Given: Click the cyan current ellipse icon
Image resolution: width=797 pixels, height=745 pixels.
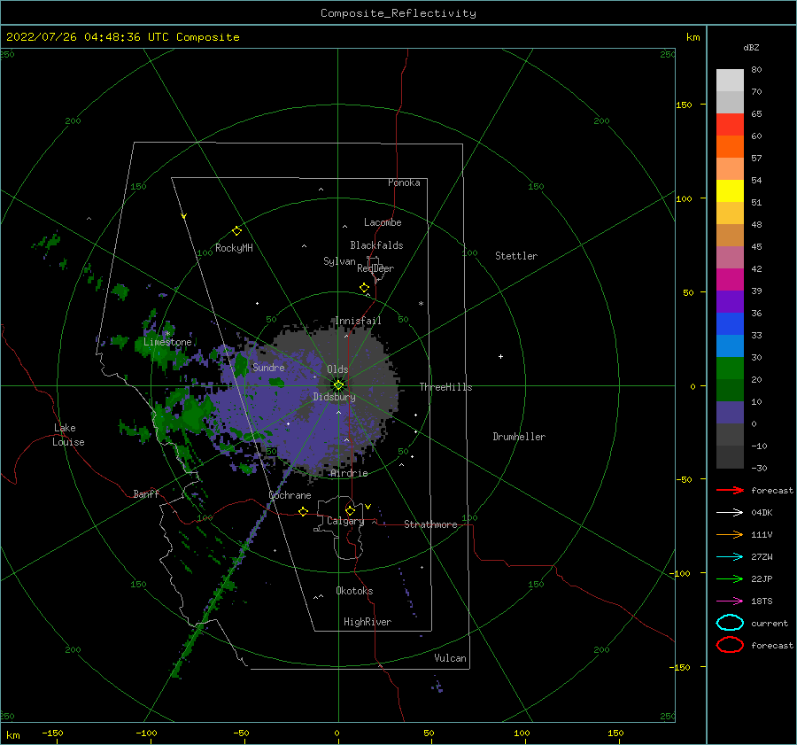Looking at the screenshot, I should click(x=730, y=623).
